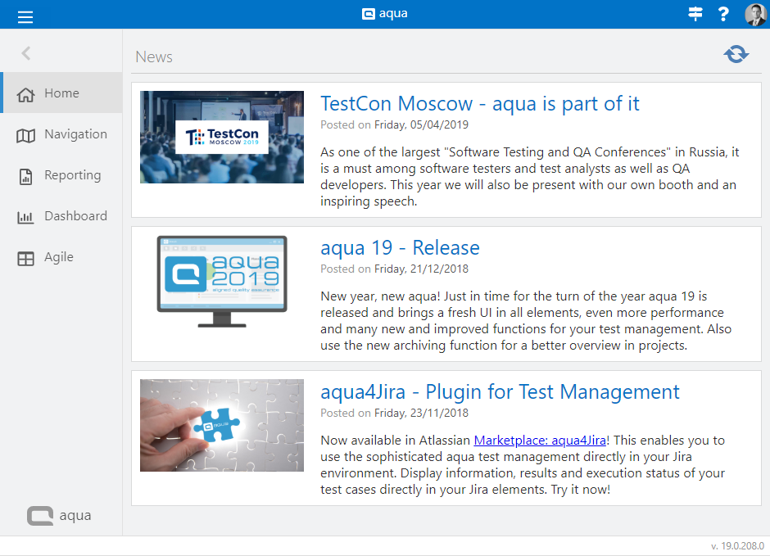The image size is (770, 556).
Task: Click the TestCon Moscow 2019 thumbnail
Action: point(222,137)
